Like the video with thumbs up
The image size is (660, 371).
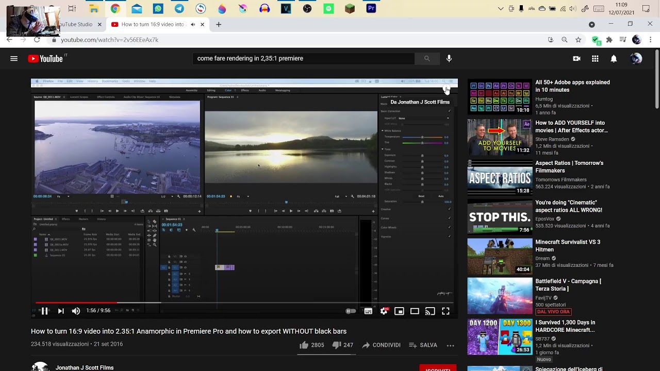click(311, 345)
